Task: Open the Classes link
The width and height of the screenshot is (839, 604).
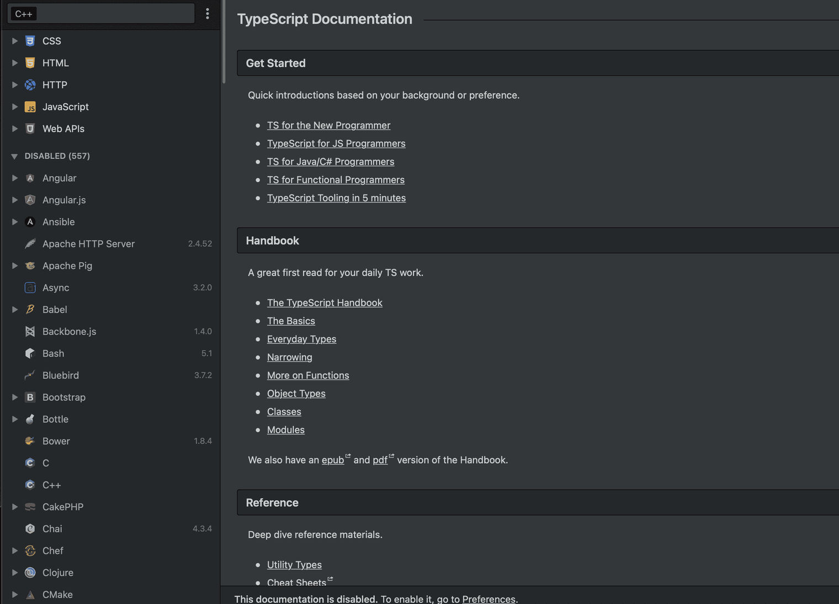Action: click(284, 412)
